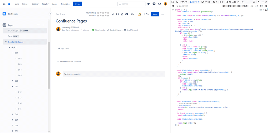Image resolution: width=268 pixels, height=133 pixels.
Task: Click the Add label link
Action: point(64,49)
